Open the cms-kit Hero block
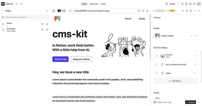 point(176,56)
